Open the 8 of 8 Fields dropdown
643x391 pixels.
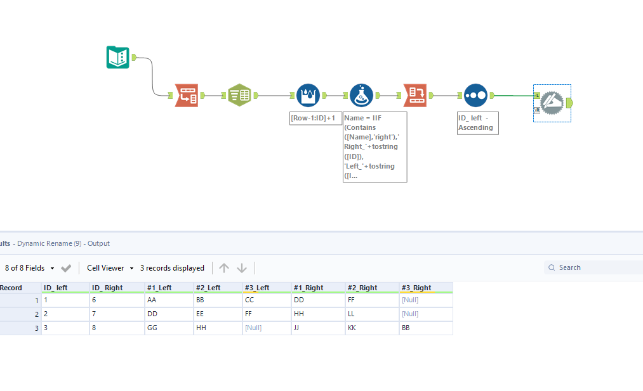[30, 268]
